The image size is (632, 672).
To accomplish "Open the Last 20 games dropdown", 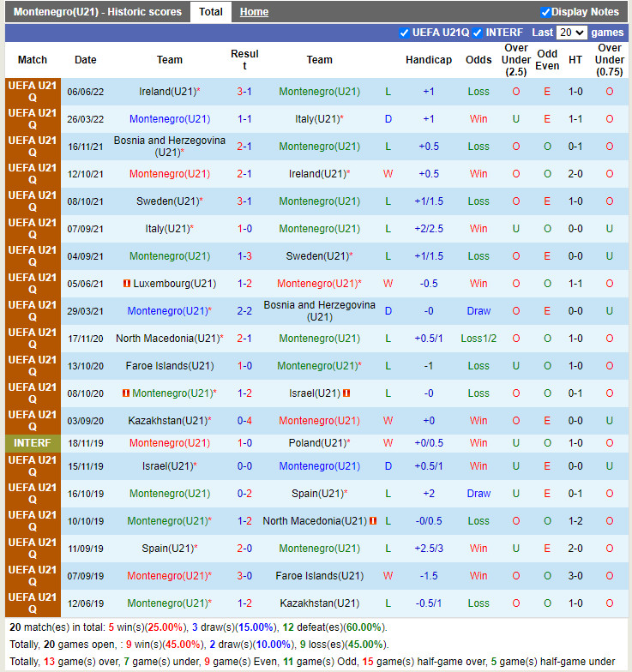I will pyautogui.click(x=571, y=33).
